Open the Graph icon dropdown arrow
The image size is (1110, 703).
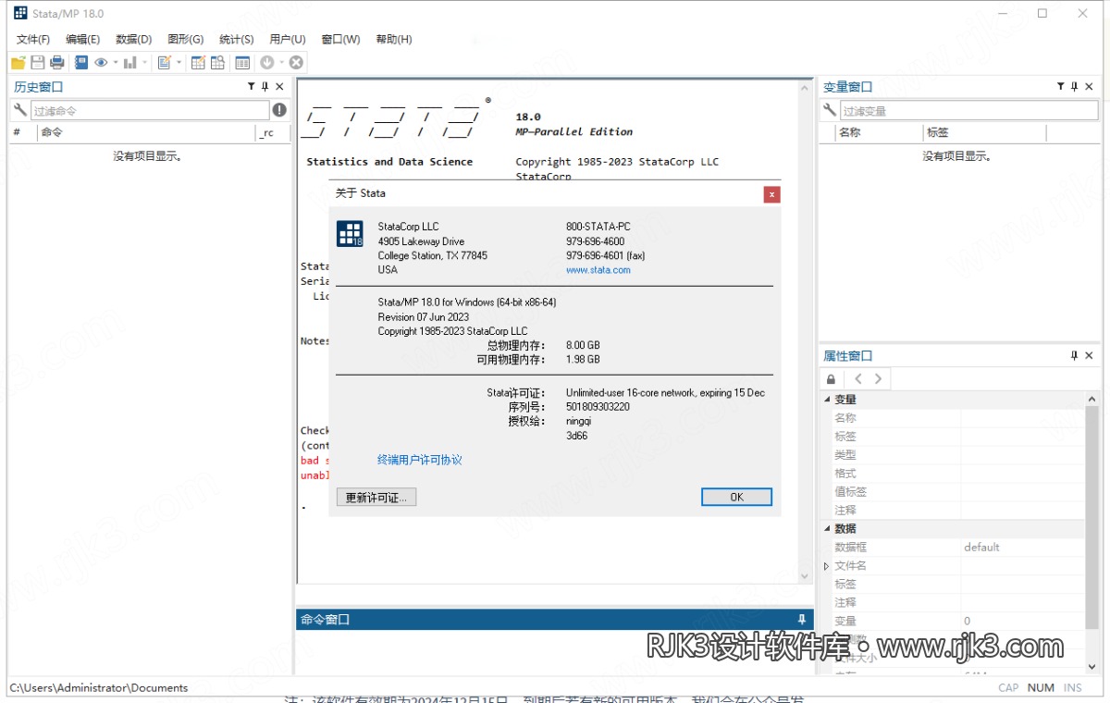coord(145,63)
